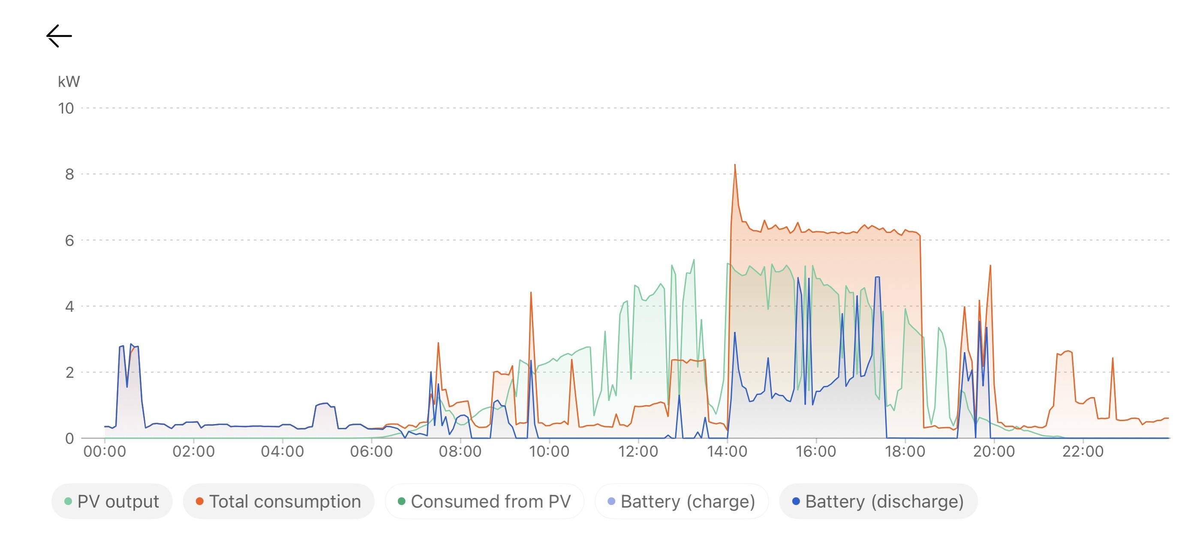
Task: Click the lavender Battery charge dot
Action: [x=611, y=501]
